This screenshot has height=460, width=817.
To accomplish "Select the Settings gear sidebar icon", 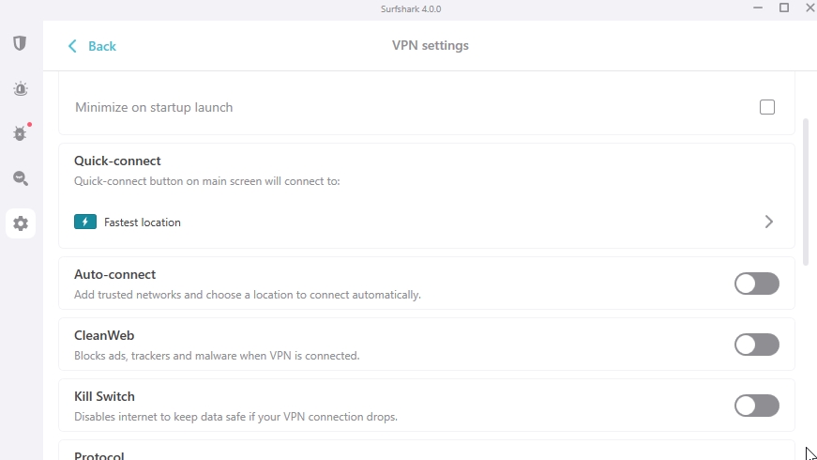I will tap(20, 223).
